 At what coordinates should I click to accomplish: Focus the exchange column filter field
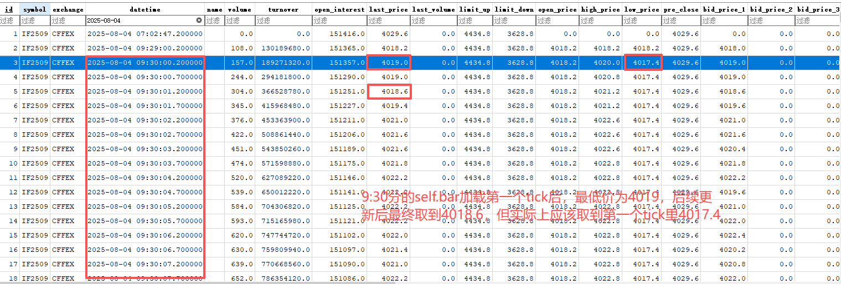coord(68,20)
